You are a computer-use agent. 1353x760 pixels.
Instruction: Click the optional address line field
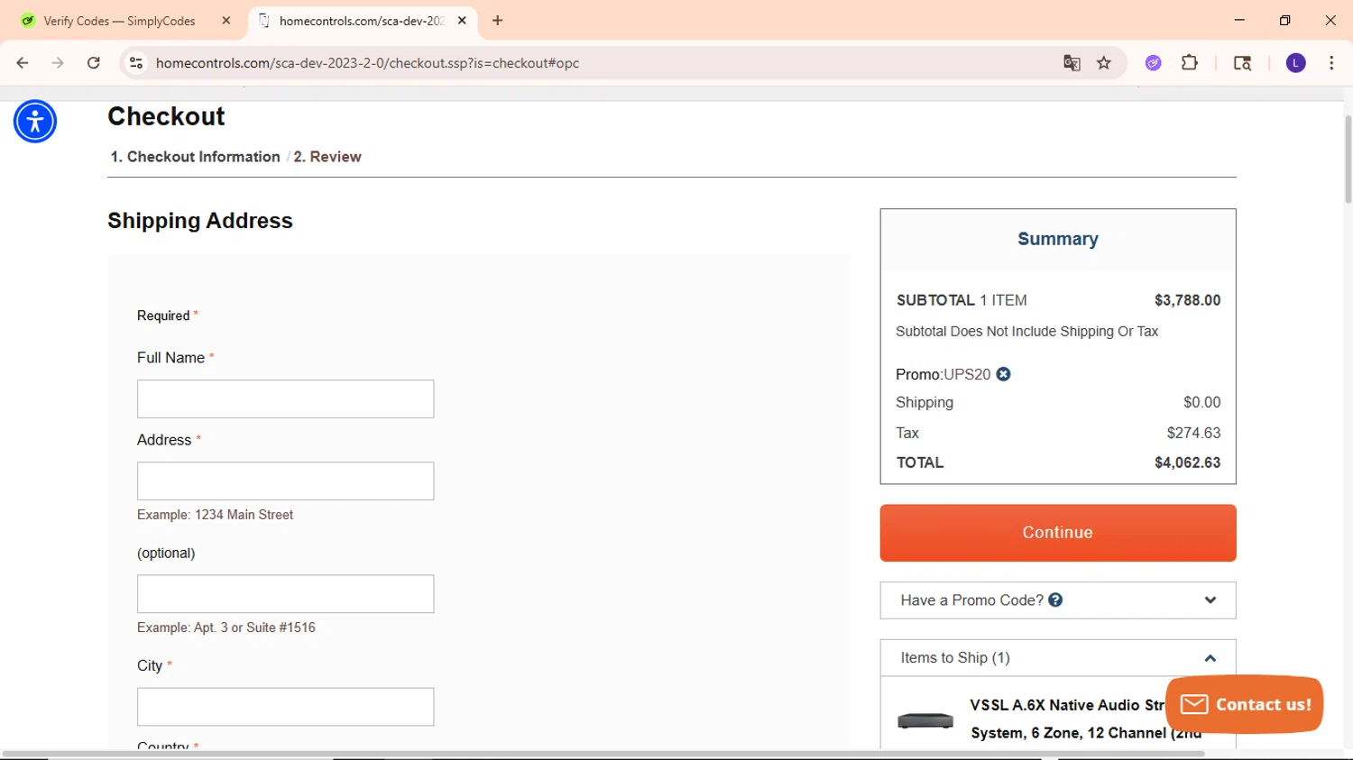[x=285, y=594]
